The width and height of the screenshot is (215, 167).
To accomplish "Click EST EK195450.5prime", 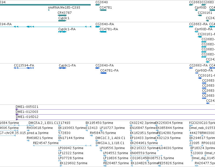I will pyautogui.click(x=99, y=123).
